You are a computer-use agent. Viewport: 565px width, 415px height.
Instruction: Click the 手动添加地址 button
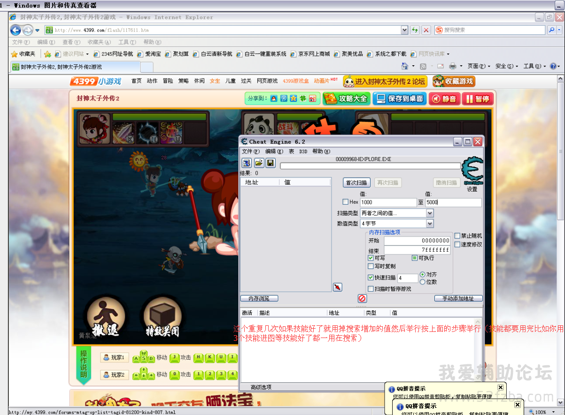point(458,299)
